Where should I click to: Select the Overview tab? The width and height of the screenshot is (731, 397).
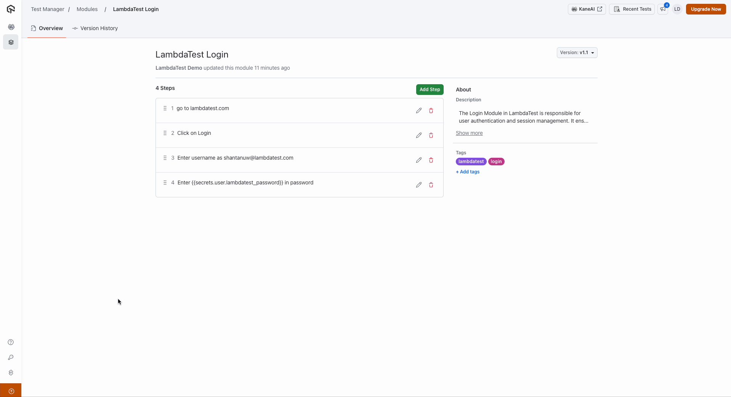pos(47,28)
